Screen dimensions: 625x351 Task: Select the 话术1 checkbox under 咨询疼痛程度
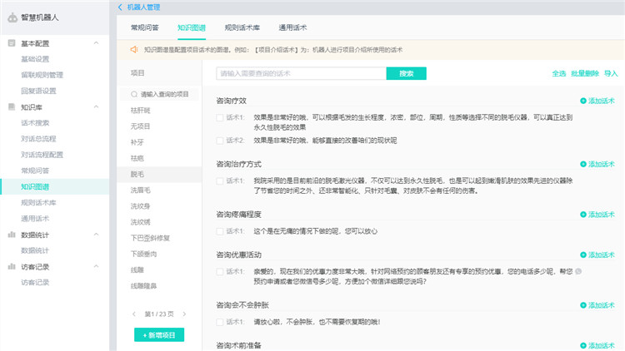click(219, 230)
